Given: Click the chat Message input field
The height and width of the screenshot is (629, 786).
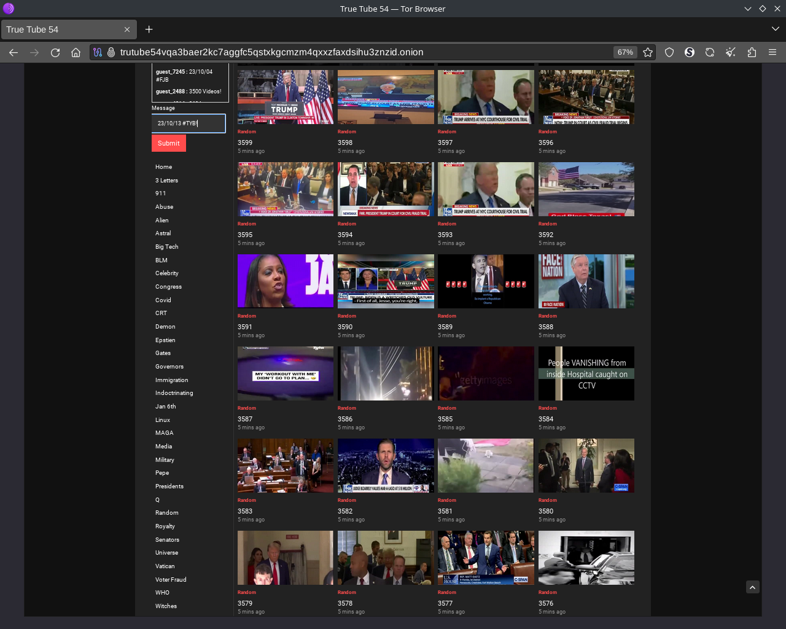Looking at the screenshot, I should 189,123.
